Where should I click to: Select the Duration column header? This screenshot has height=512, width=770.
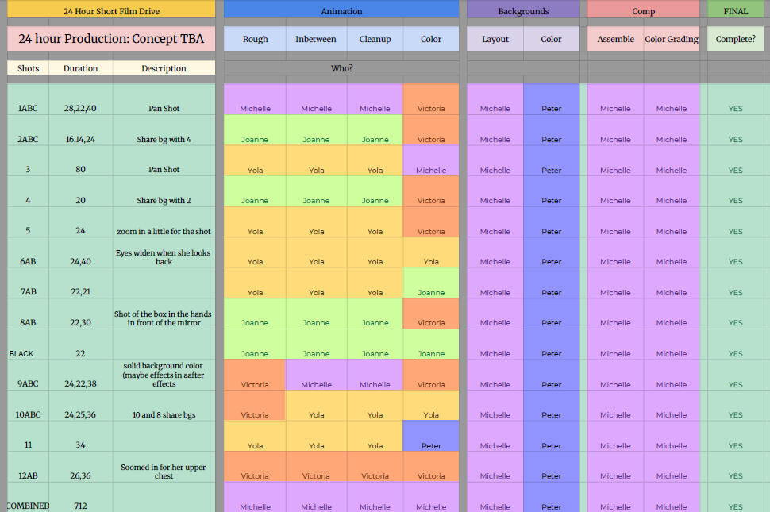pos(81,68)
